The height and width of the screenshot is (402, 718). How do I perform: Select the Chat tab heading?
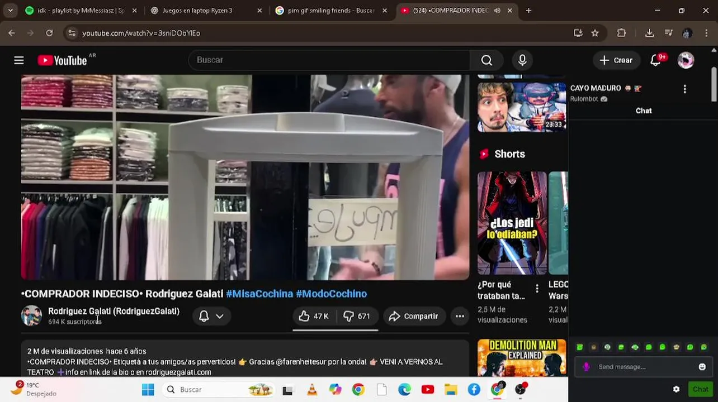(x=644, y=111)
